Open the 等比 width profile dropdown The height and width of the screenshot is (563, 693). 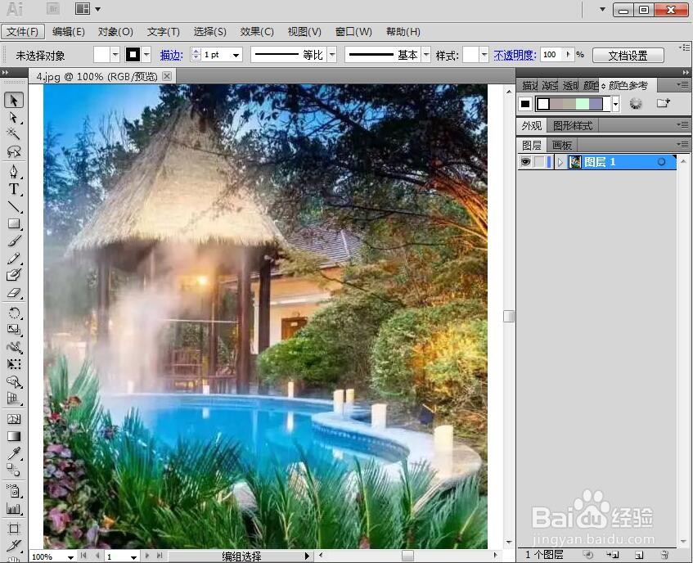[332, 55]
